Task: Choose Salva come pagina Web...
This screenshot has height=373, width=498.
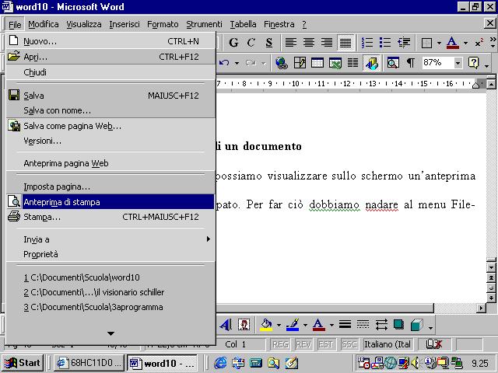Action: pos(110,126)
